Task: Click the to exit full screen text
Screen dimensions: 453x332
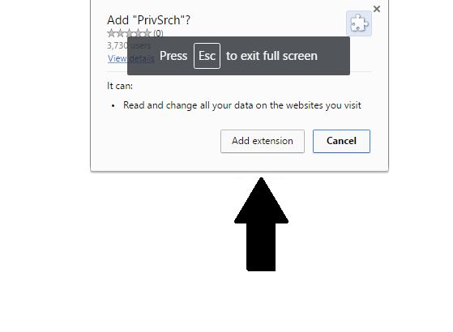Action: [271, 56]
